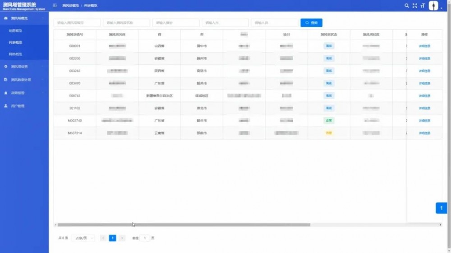Click the horizontal table scrollbar

pyautogui.click(x=184, y=225)
